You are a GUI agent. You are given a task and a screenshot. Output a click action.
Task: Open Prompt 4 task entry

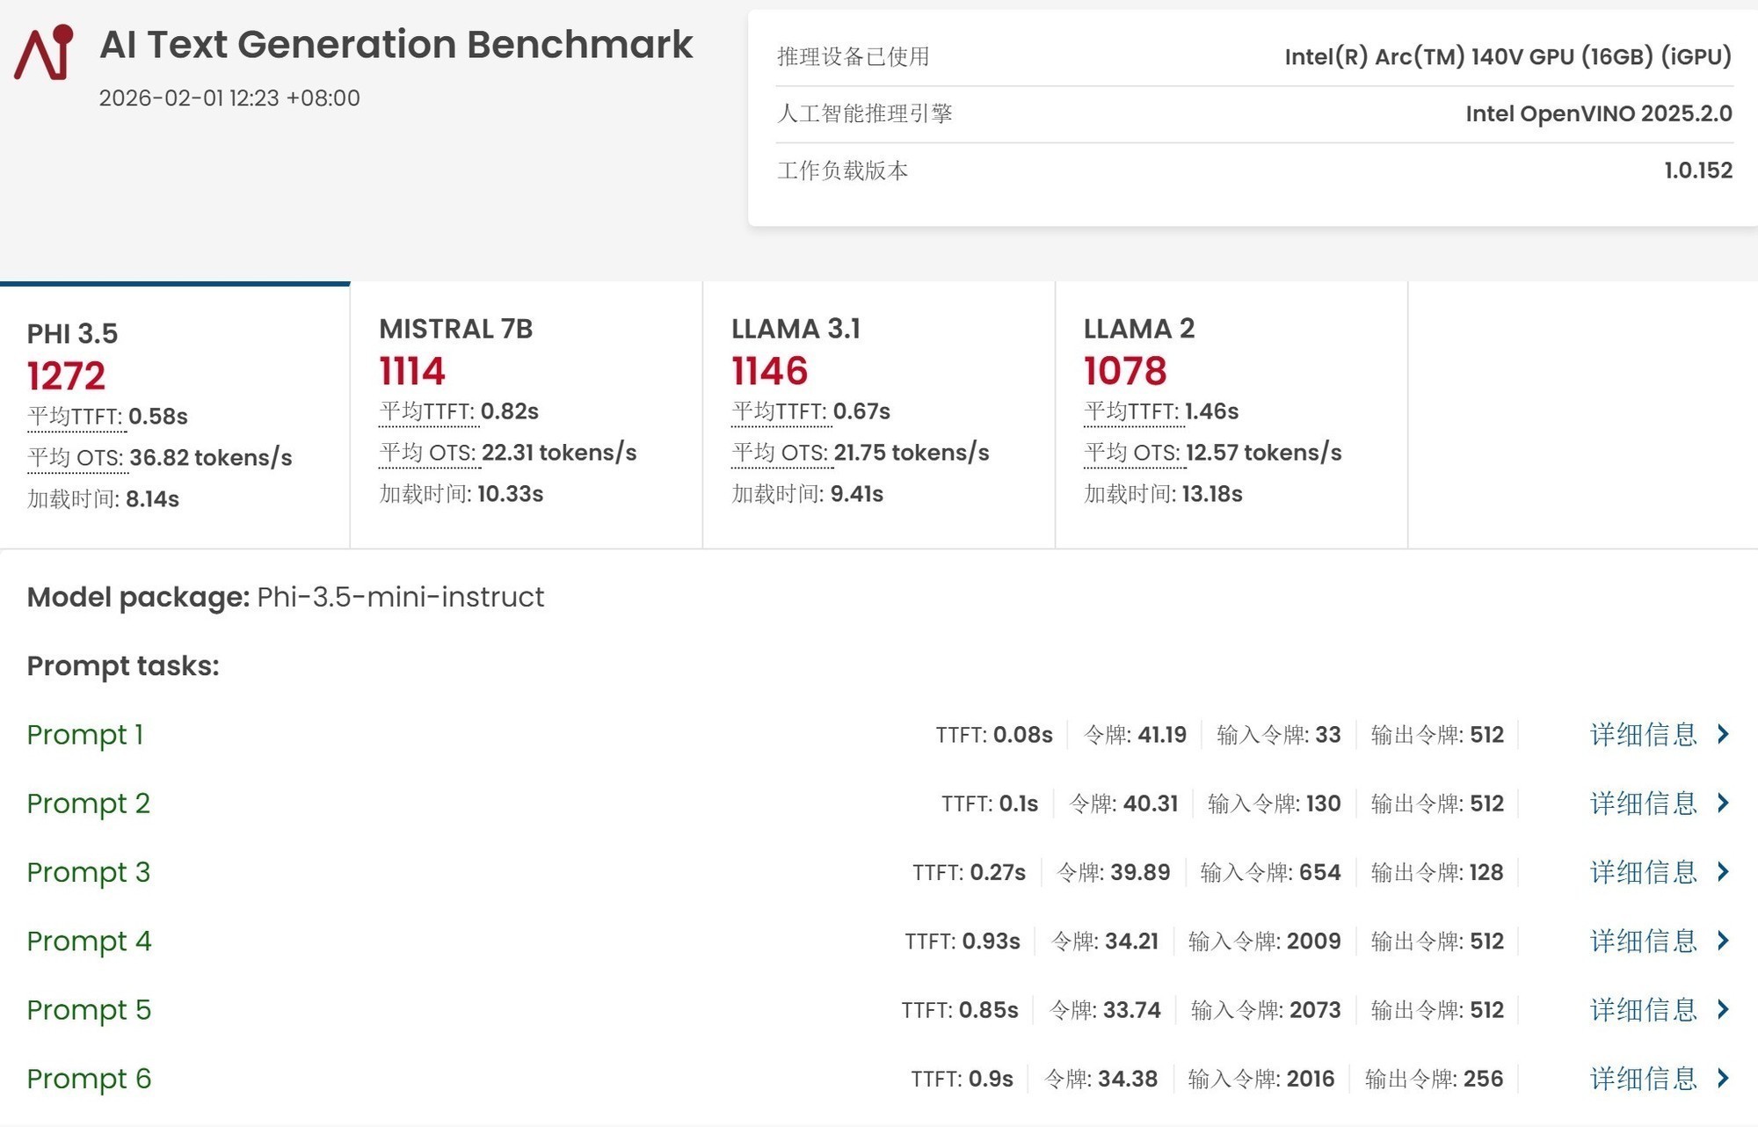pos(89,941)
